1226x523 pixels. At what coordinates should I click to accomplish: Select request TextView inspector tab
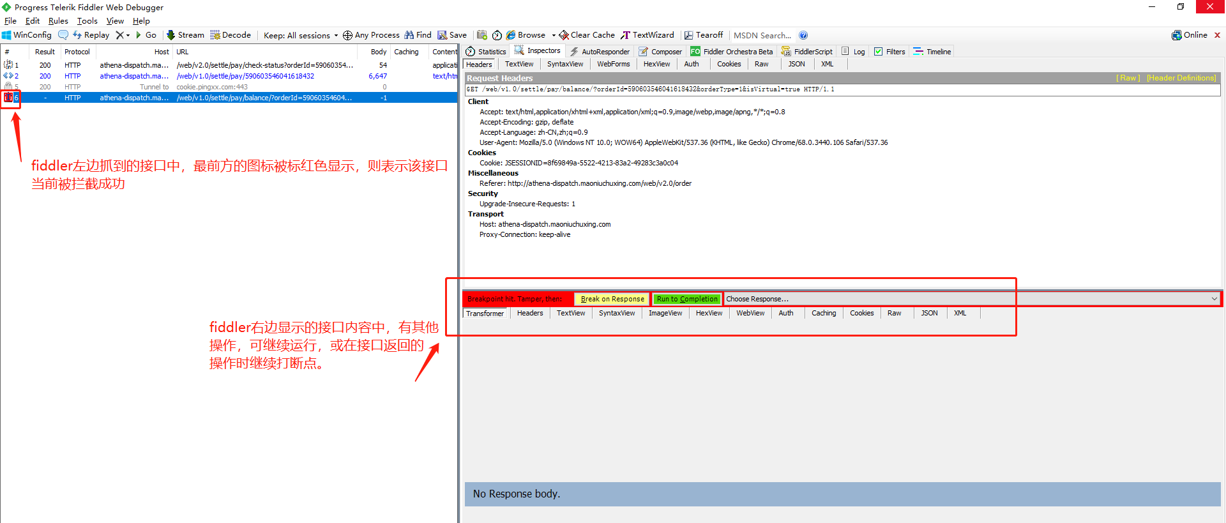pyautogui.click(x=519, y=64)
